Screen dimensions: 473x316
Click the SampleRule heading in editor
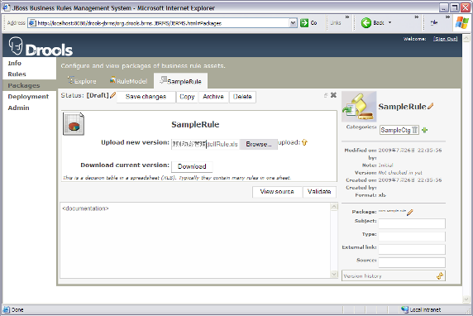click(x=195, y=124)
